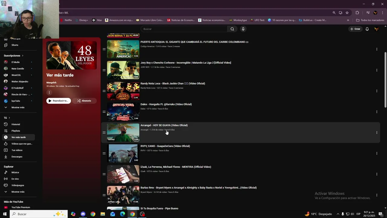Open Todos los marcadores folder

pos(370,20)
